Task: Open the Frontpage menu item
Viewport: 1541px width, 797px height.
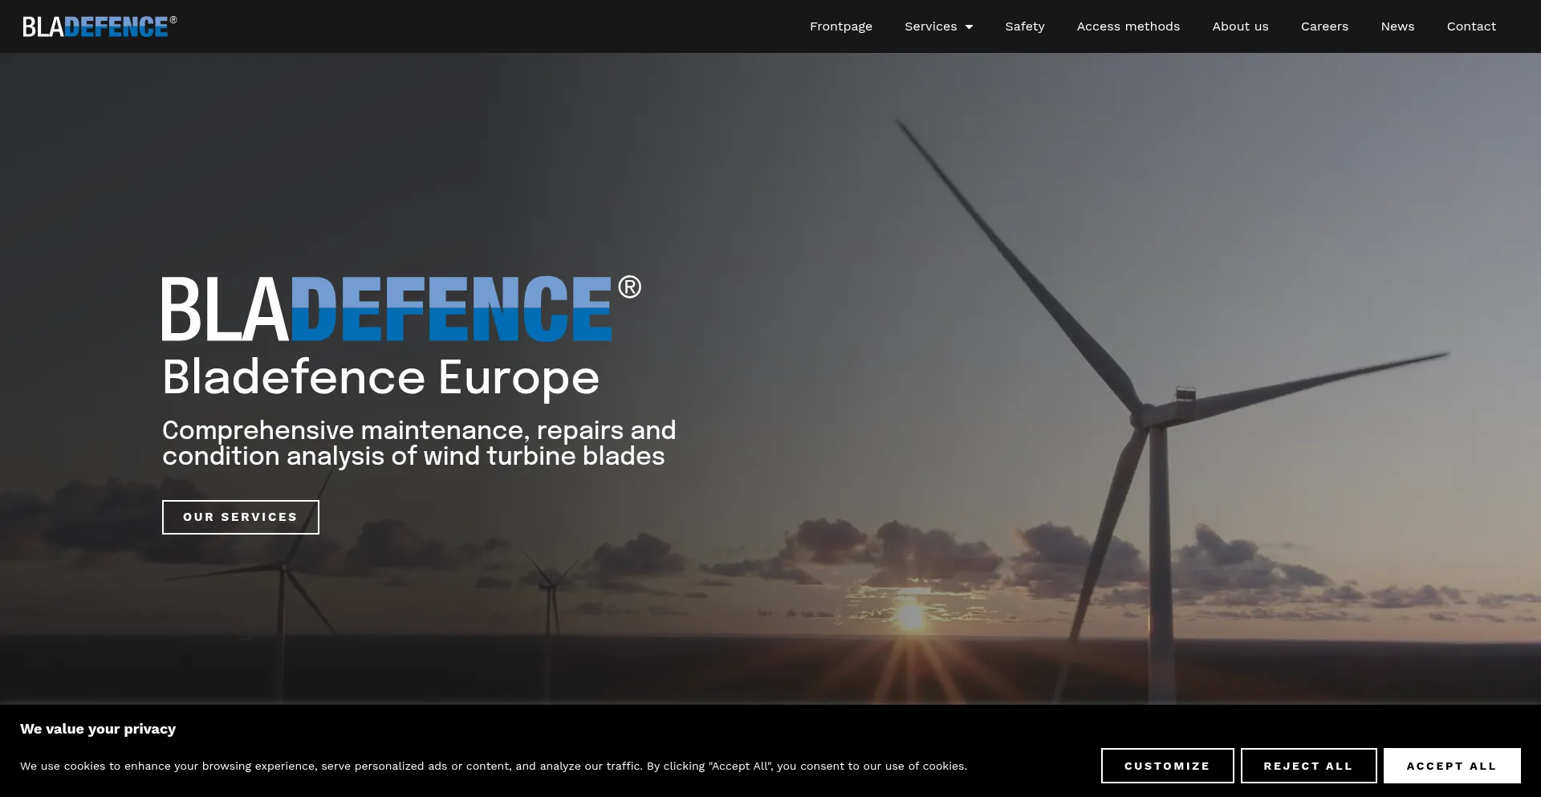Action: (840, 26)
